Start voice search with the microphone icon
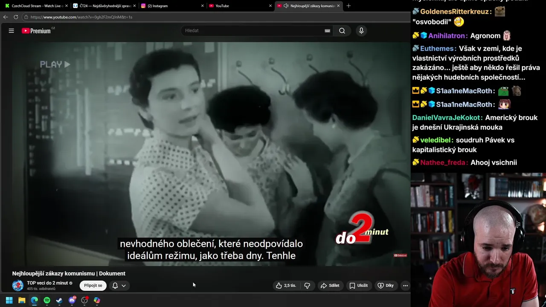The image size is (546, 307). [361, 31]
